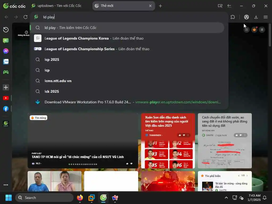Viewport: 272px width, 204px height.
Task: Open the AI chat sidebar icon
Action: tap(6, 41)
